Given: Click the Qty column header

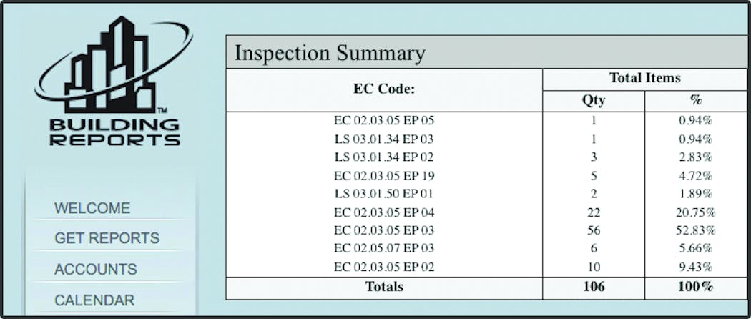Looking at the screenshot, I should tap(594, 101).
